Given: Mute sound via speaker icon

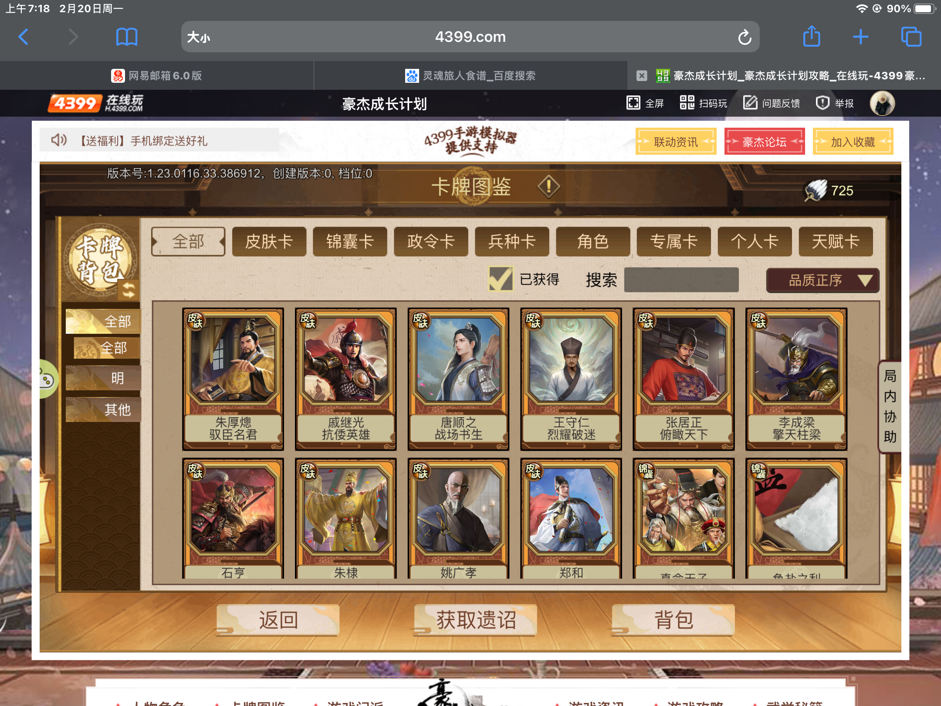Looking at the screenshot, I should click(59, 140).
